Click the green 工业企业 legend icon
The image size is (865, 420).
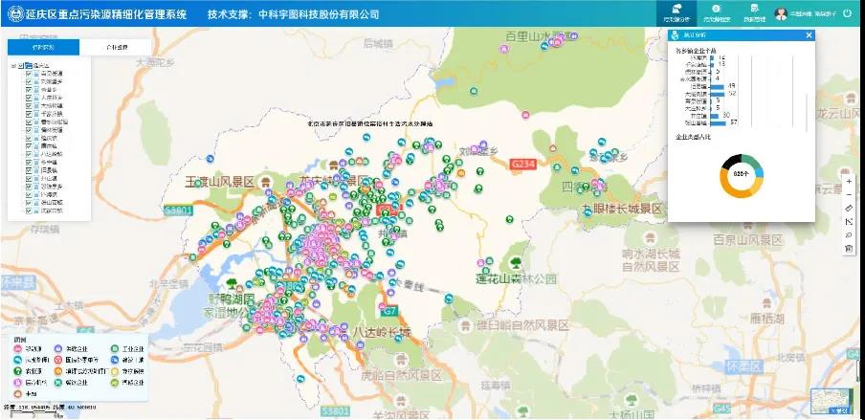(115, 349)
